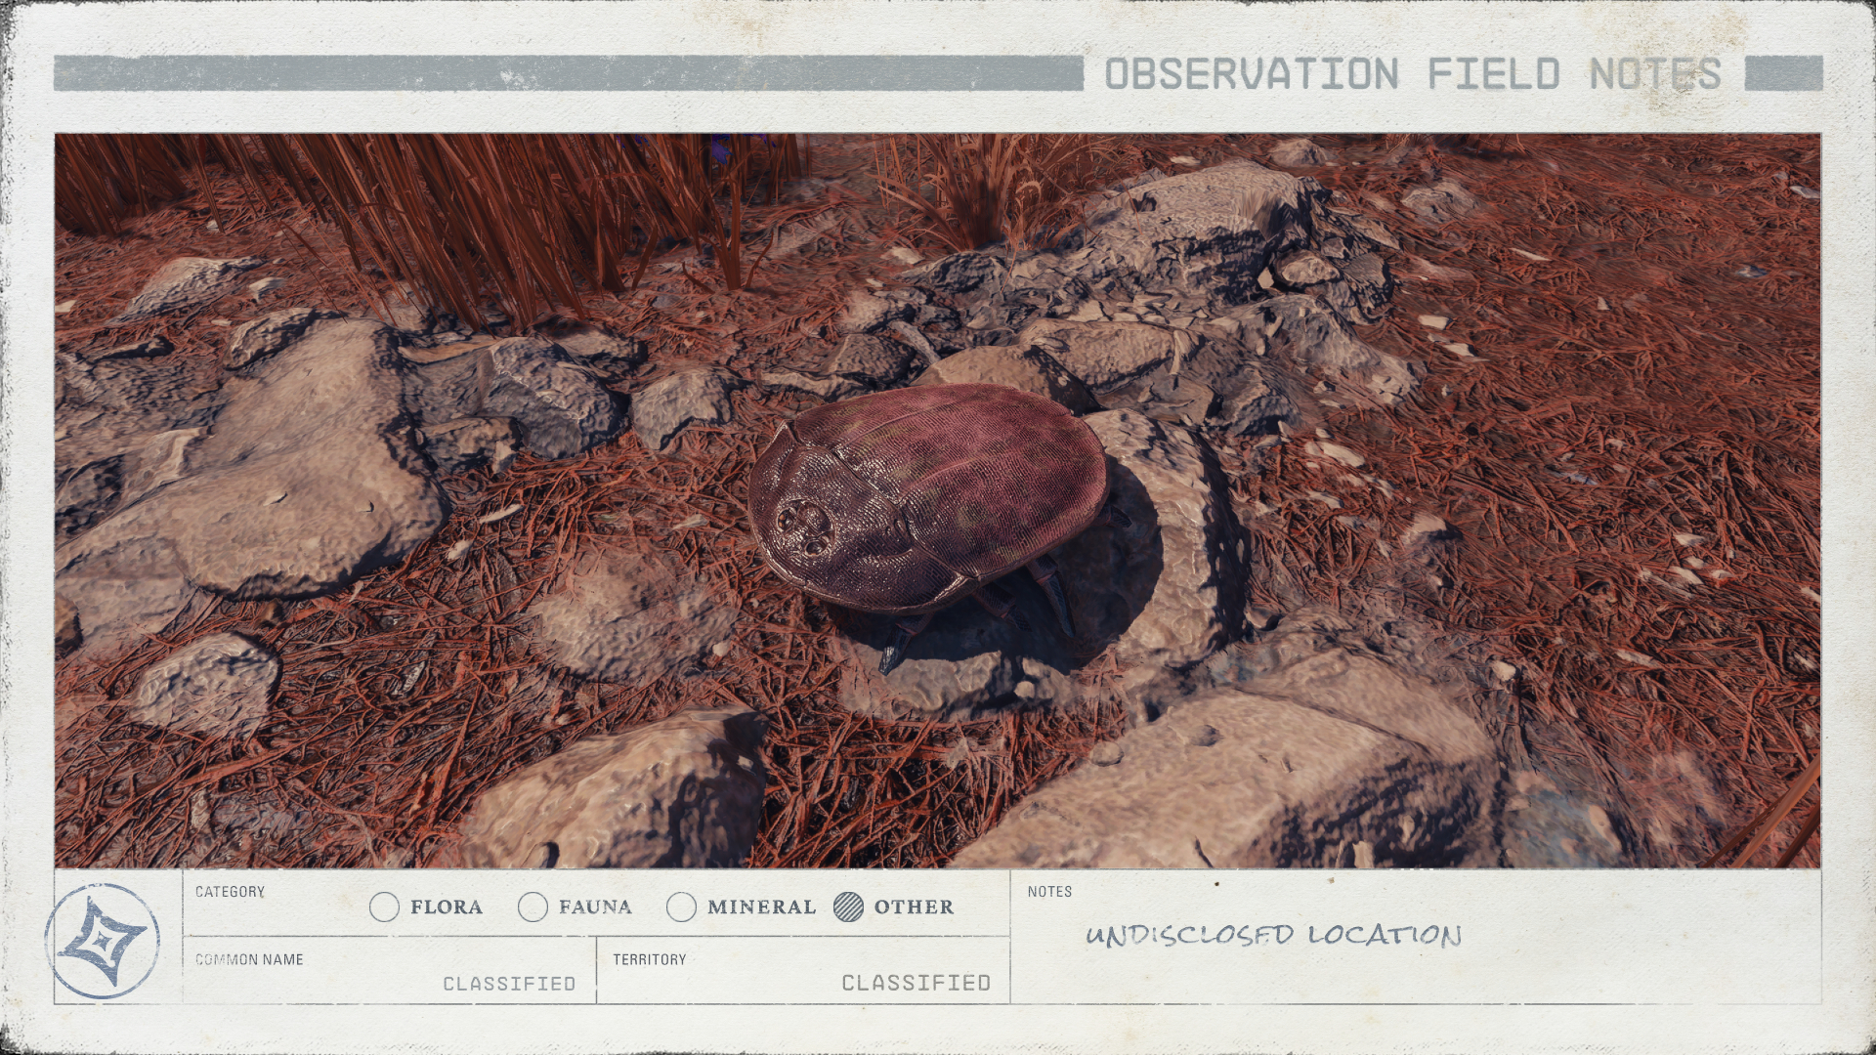The image size is (1876, 1055).
Task: Click the TERRITORY label
Action: pos(650,959)
